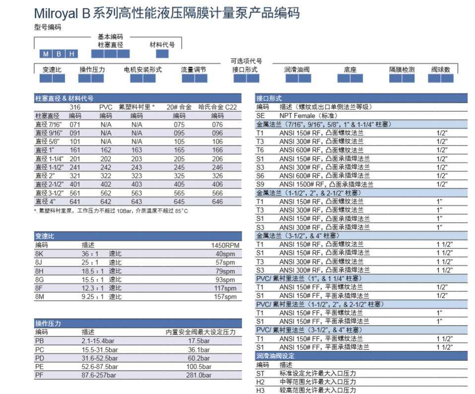Click the '直径 2-1/2"' row label

coord(49,184)
